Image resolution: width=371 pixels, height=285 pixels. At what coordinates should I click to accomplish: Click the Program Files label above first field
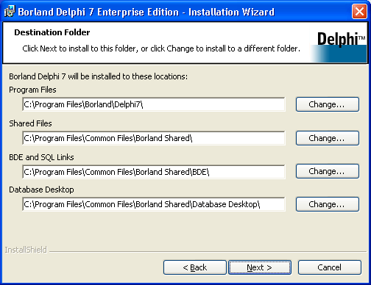32,90
